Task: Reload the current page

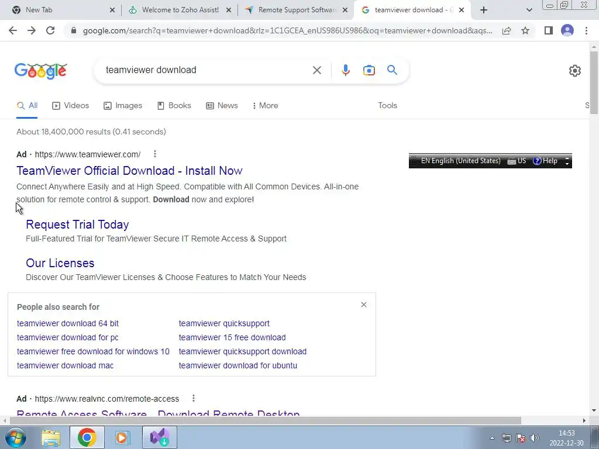Action: 50,30
